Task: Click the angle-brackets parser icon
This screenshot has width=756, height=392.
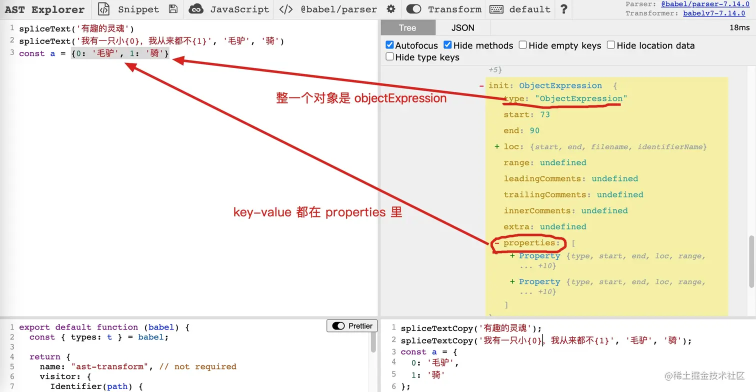Action: pyautogui.click(x=285, y=9)
